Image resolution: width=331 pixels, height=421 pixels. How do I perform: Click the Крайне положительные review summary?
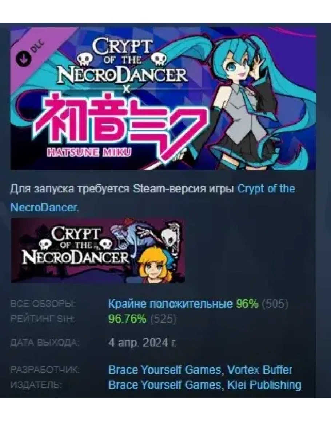pos(171,304)
